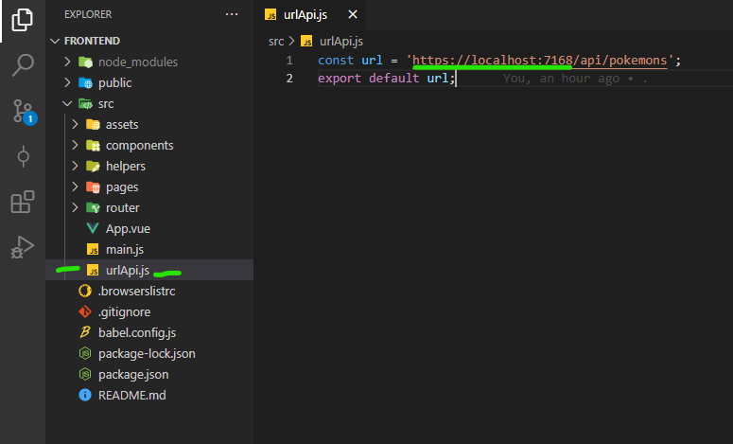Open the Explorer view in activity bar

pos(23,20)
